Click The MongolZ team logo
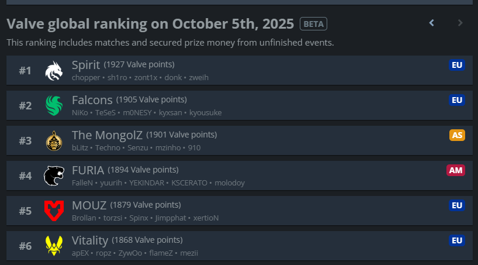This screenshot has height=265, width=478. click(54, 141)
